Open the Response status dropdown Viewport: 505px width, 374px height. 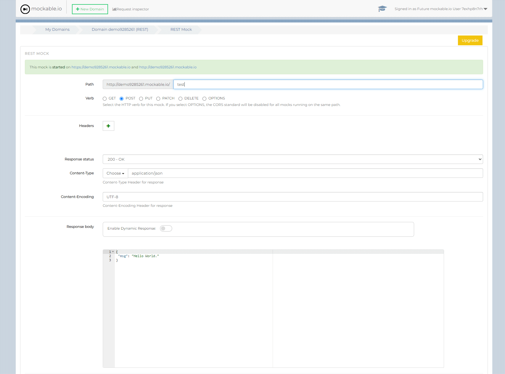pos(292,159)
